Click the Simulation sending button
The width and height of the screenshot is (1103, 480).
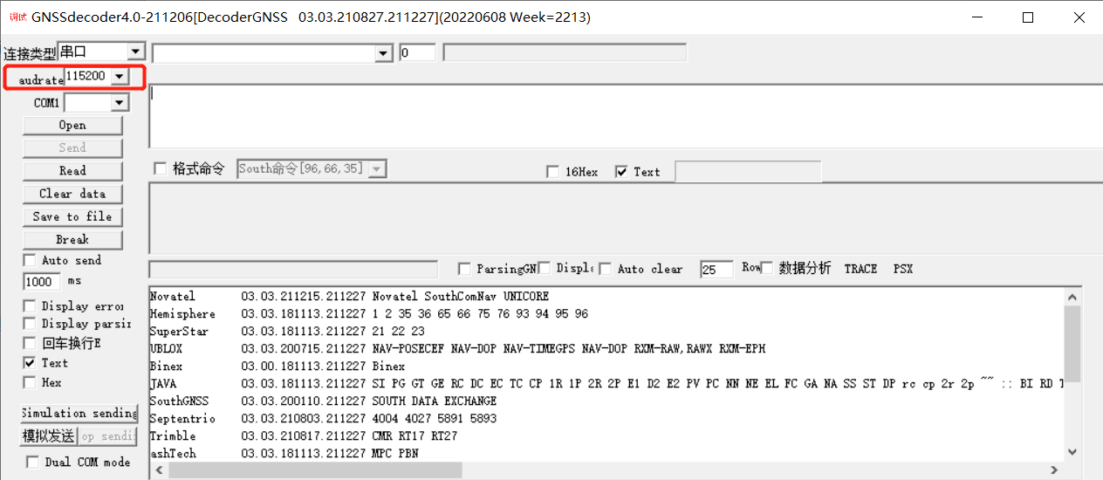click(79, 414)
